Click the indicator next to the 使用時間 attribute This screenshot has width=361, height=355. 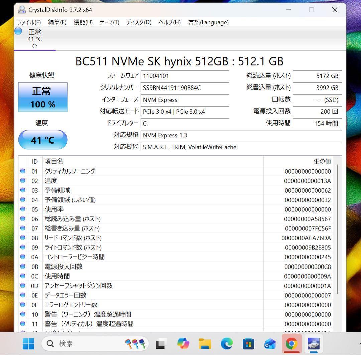tap(22, 276)
